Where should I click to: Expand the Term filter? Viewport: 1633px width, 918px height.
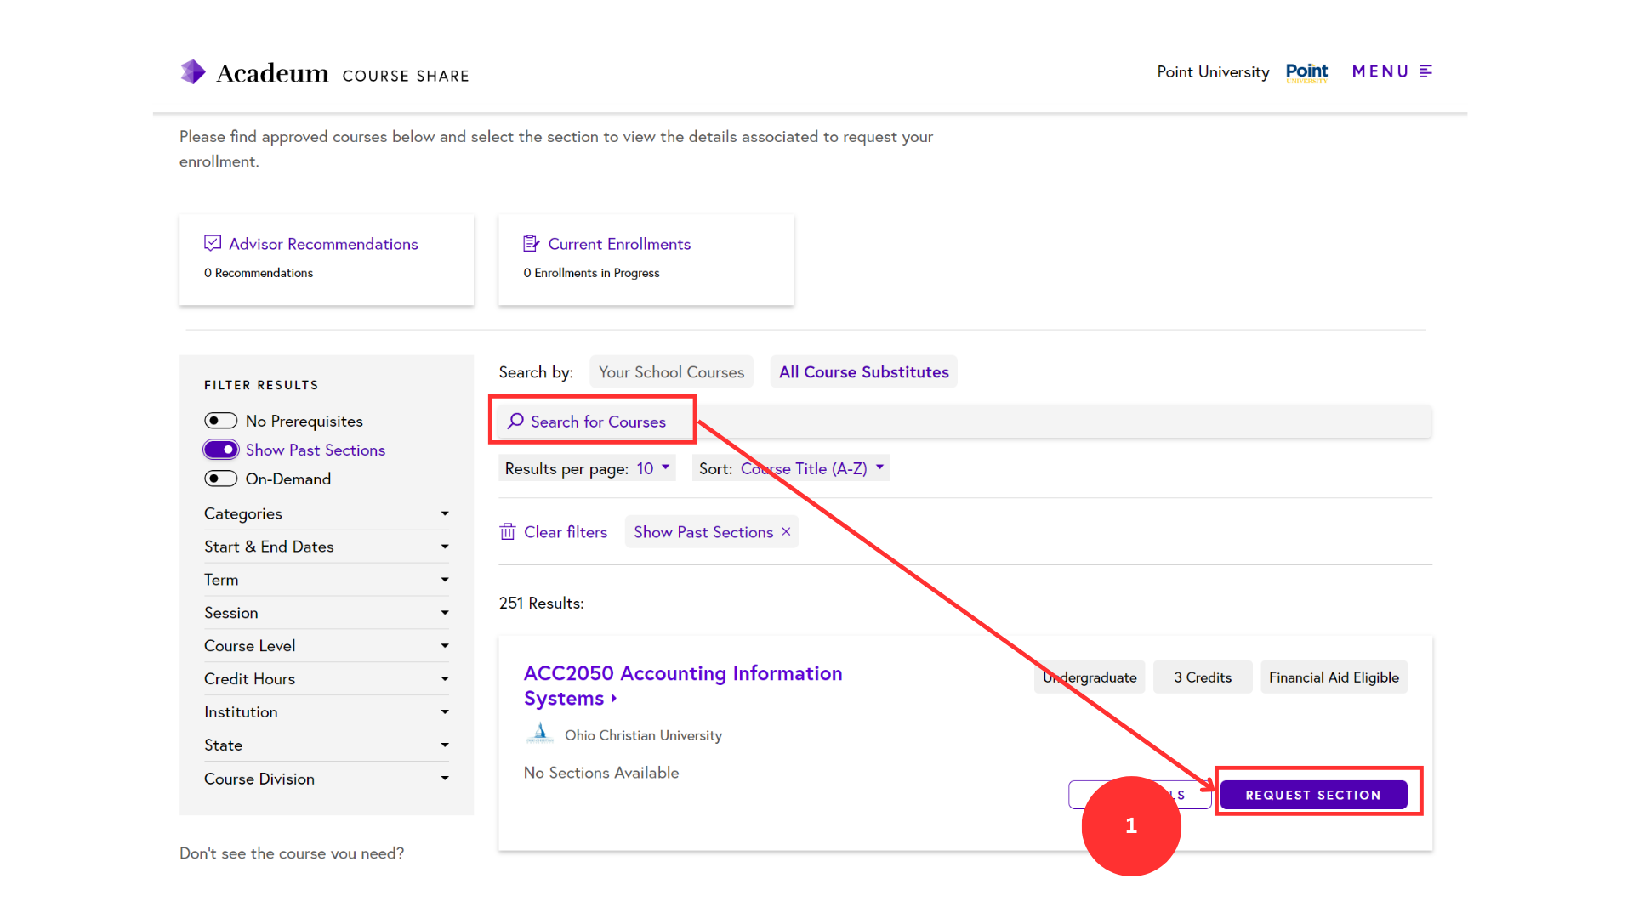(x=327, y=580)
